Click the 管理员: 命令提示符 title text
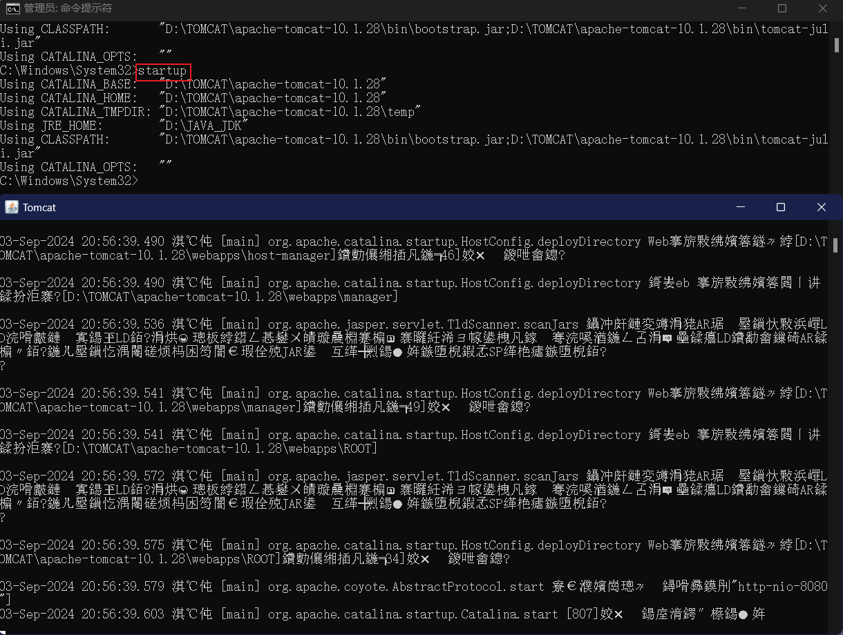This screenshot has height=635, width=843. pyautogui.click(x=68, y=8)
